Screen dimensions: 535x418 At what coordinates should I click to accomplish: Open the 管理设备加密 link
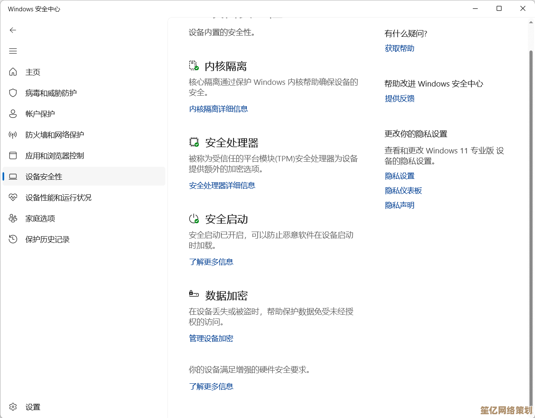tap(211, 339)
